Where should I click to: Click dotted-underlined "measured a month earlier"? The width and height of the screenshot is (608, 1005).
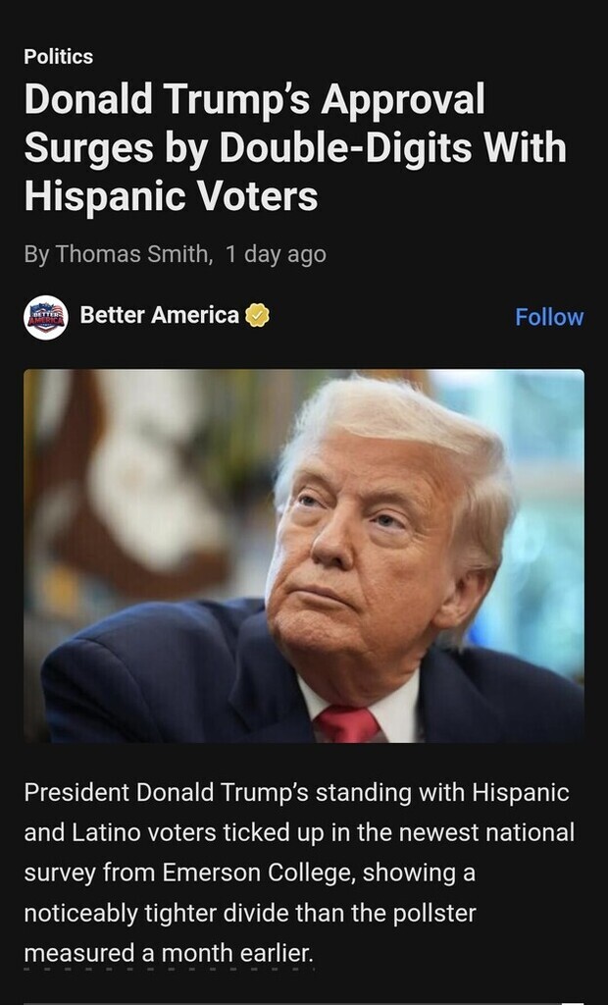[x=169, y=953]
